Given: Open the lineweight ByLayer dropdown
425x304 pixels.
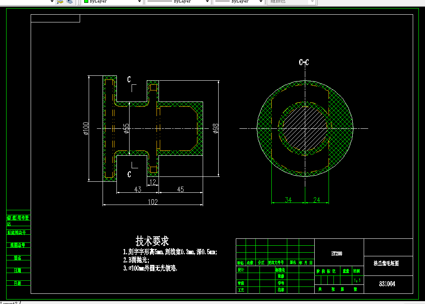Looking at the screenshot, I should click(261, 1).
